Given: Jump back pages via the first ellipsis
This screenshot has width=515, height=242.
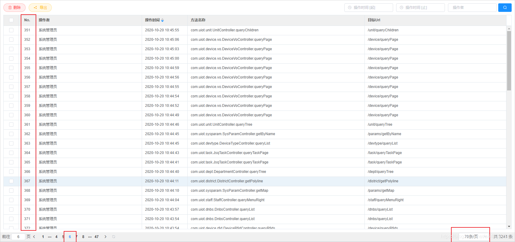Looking at the screenshot, I should (x=50, y=237).
